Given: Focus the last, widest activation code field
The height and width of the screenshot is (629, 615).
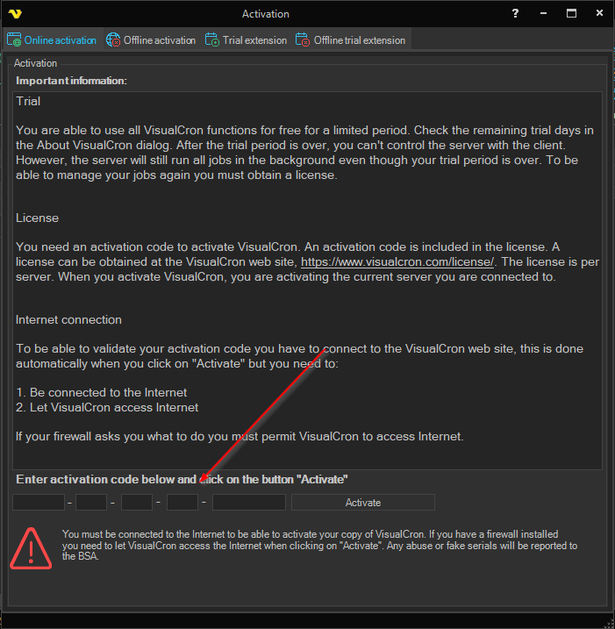Looking at the screenshot, I should coord(249,503).
